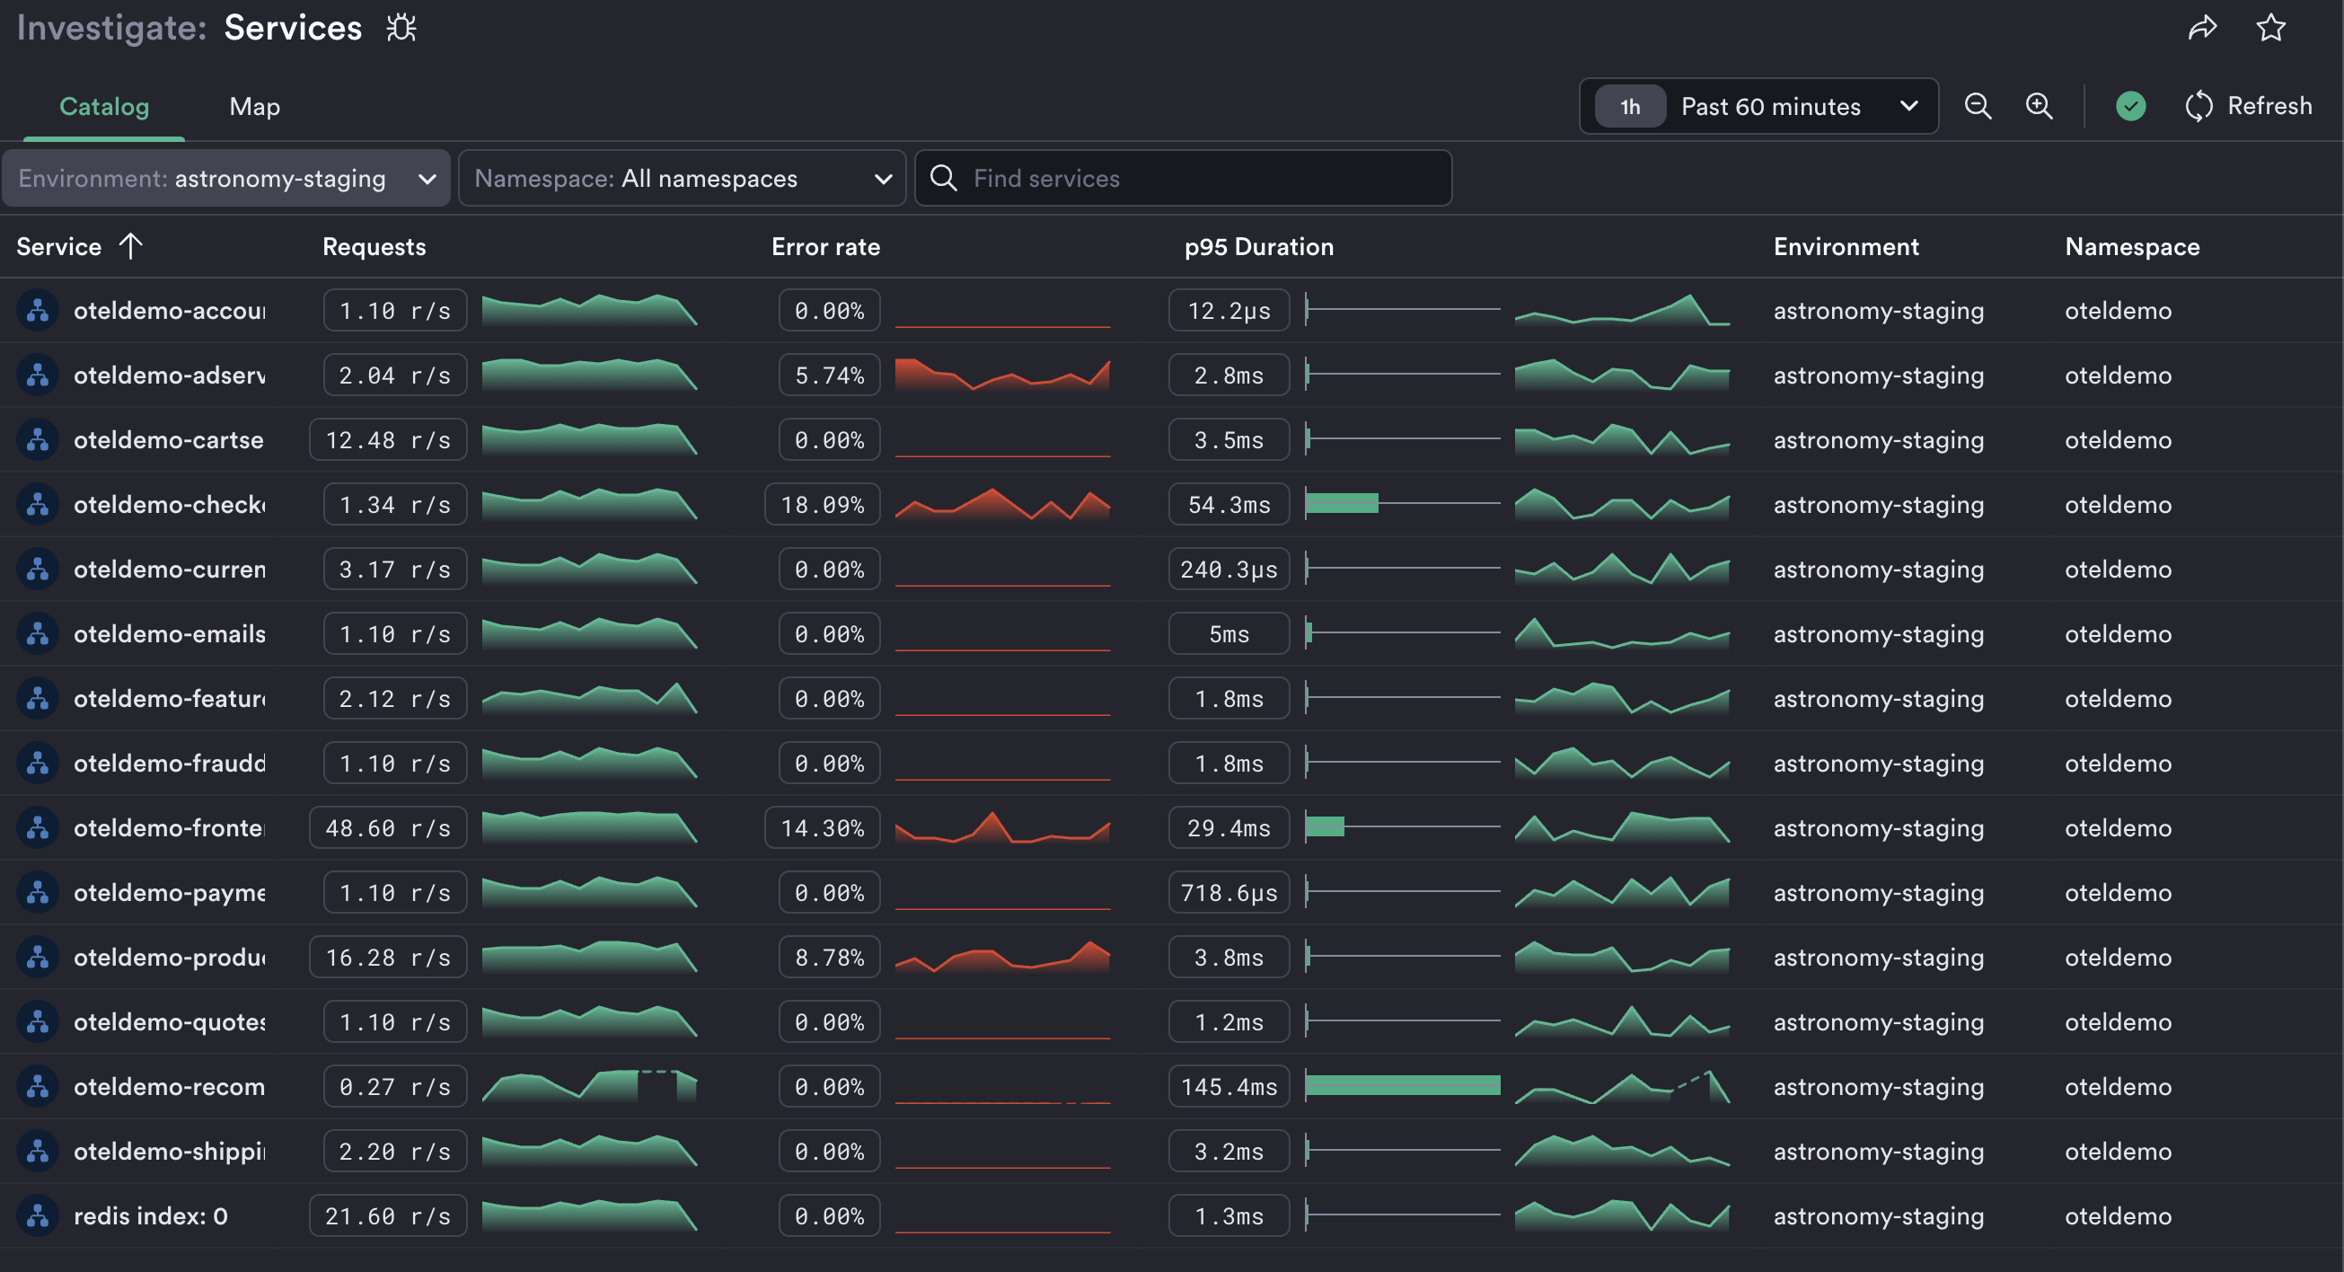Click the green status checkmark icon

click(2130, 107)
